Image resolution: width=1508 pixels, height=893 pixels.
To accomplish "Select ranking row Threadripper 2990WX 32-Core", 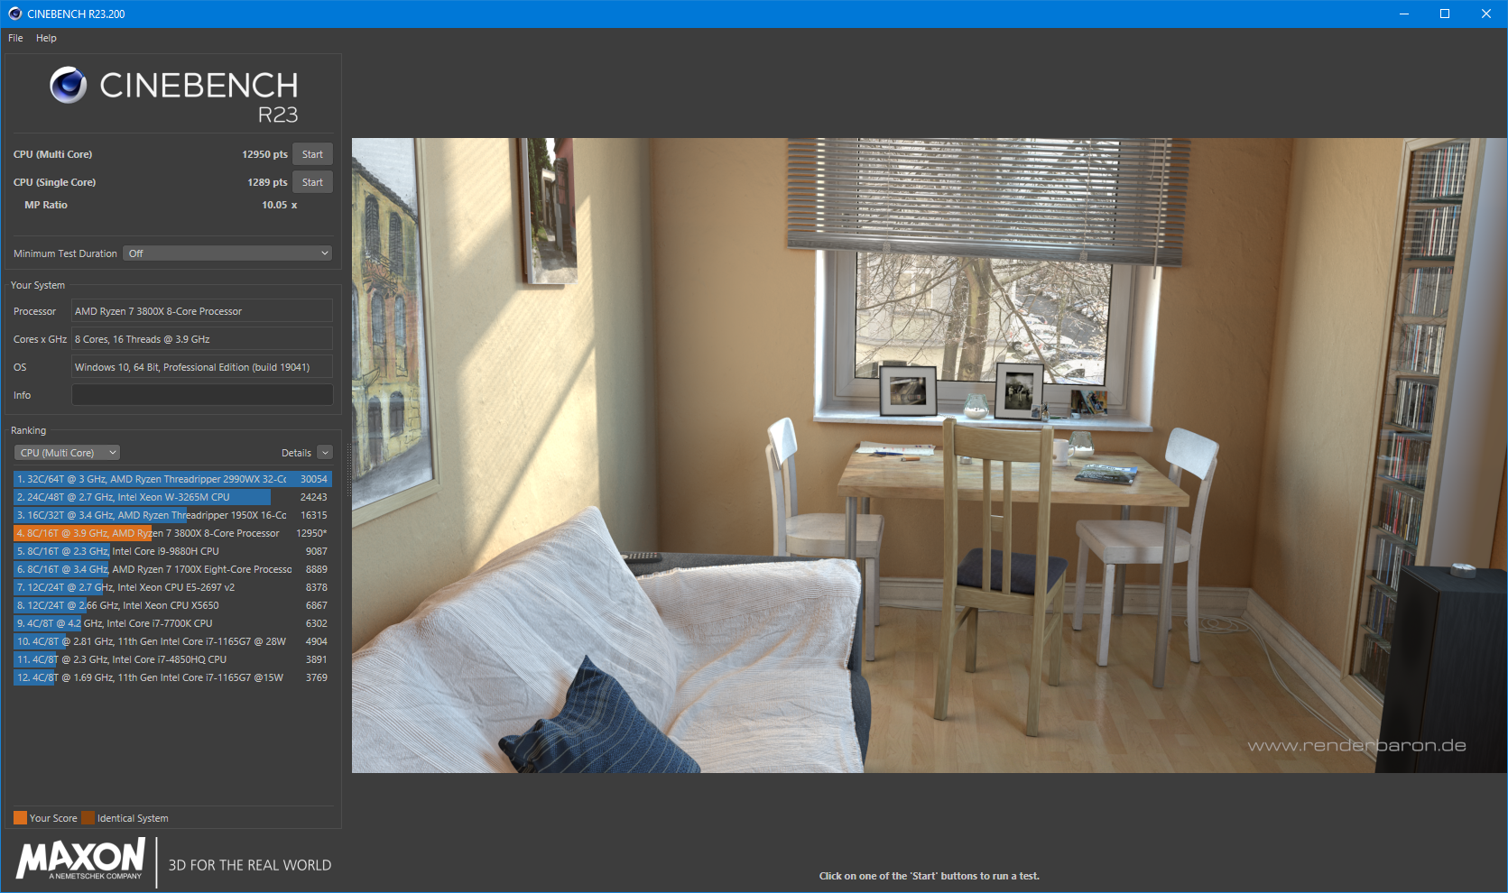I will (172, 479).
